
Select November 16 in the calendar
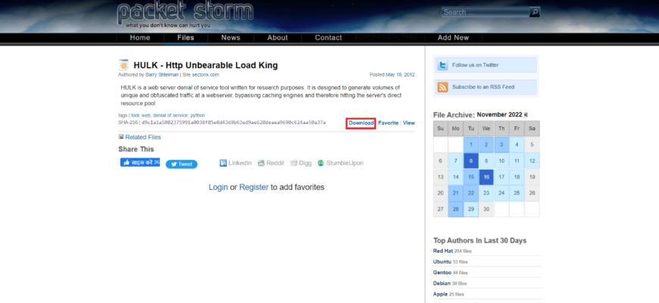coord(486,177)
